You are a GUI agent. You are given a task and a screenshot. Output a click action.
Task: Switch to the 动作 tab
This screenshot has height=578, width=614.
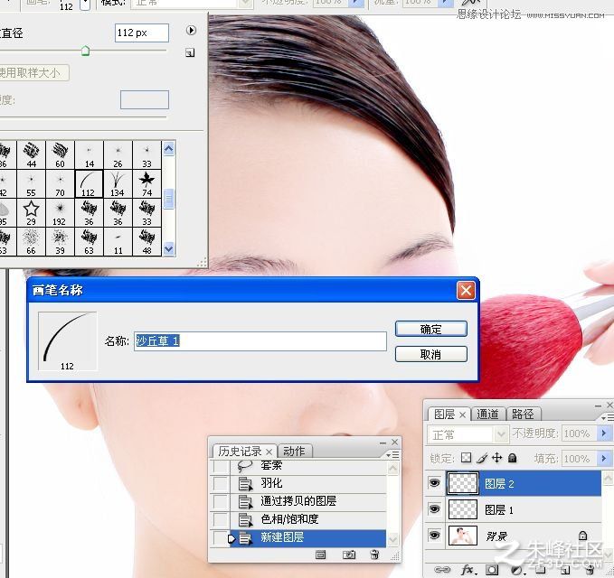pos(294,452)
